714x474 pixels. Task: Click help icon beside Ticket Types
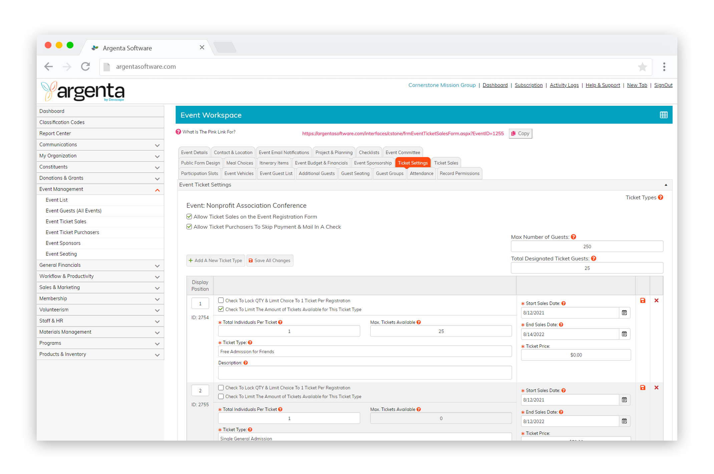click(661, 198)
